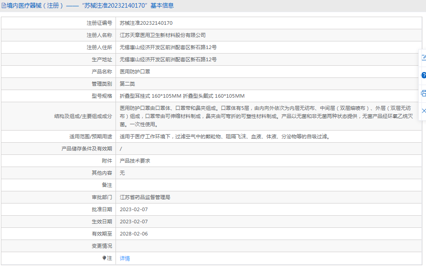Click the 附件 row label
The image size is (426, 267).
click(107, 161)
